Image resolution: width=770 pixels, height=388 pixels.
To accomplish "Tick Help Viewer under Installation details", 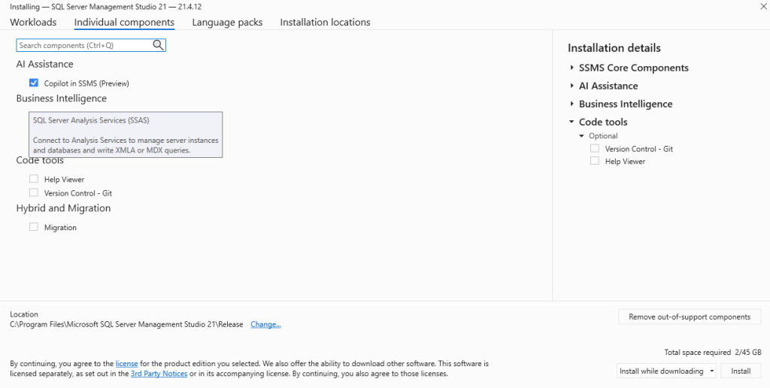I will tap(595, 161).
